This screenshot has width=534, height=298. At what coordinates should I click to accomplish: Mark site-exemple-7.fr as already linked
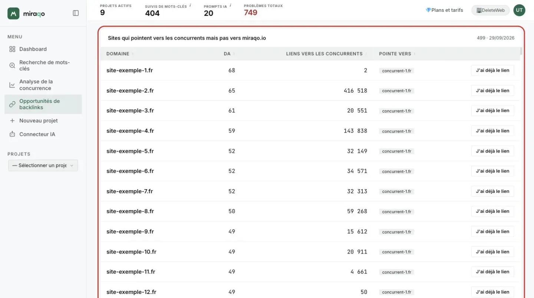pyautogui.click(x=492, y=191)
